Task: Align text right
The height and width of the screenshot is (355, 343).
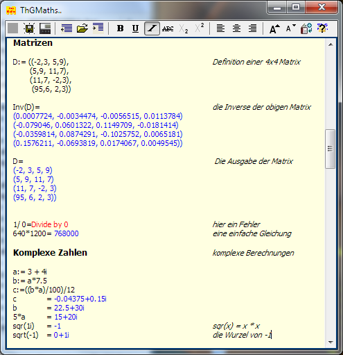Action: (252, 28)
